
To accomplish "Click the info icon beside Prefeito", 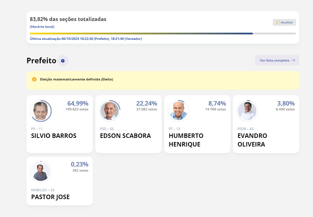I will pos(63,61).
